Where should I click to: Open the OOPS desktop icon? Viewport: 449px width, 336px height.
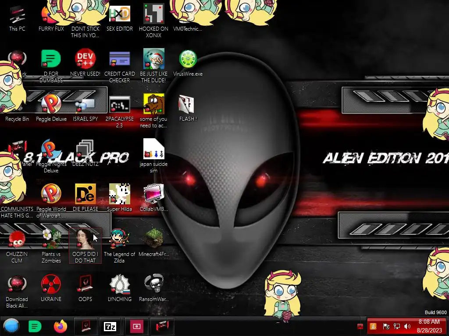click(x=86, y=289)
